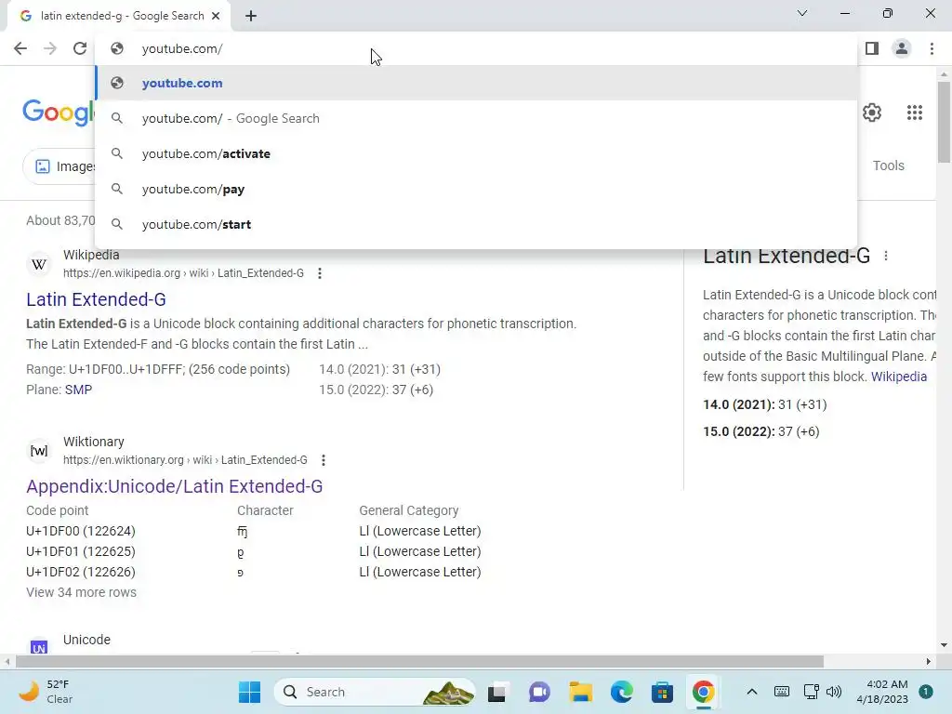Open Chrome side panel

(872, 48)
